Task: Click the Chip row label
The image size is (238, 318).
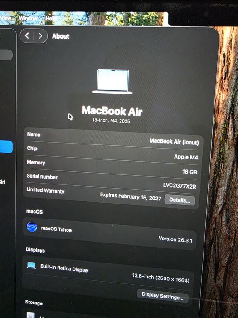Action: 32,148
